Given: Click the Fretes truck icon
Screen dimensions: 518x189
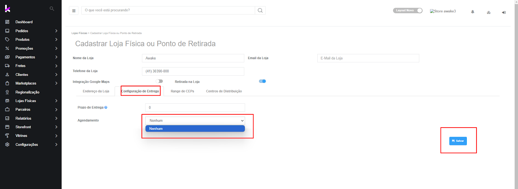Looking at the screenshot, I should (x=7, y=66).
